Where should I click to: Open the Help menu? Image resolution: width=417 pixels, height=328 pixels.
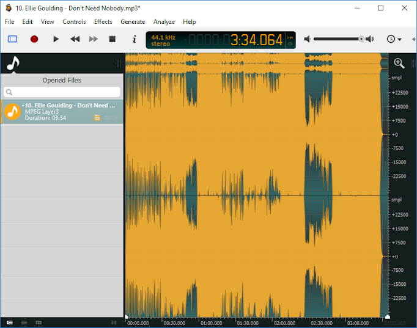[x=190, y=22]
